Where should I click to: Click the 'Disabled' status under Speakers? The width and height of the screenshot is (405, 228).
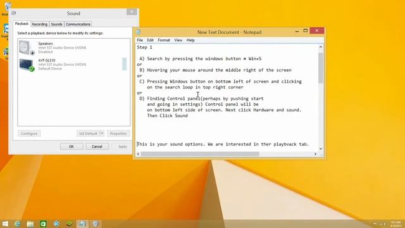(x=45, y=52)
